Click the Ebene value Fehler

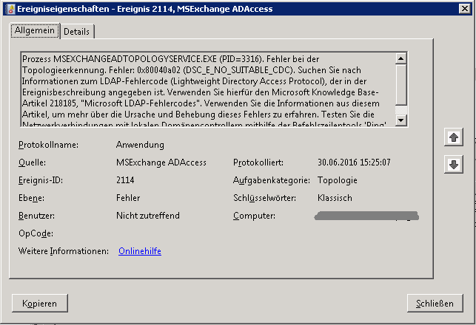coord(128,198)
